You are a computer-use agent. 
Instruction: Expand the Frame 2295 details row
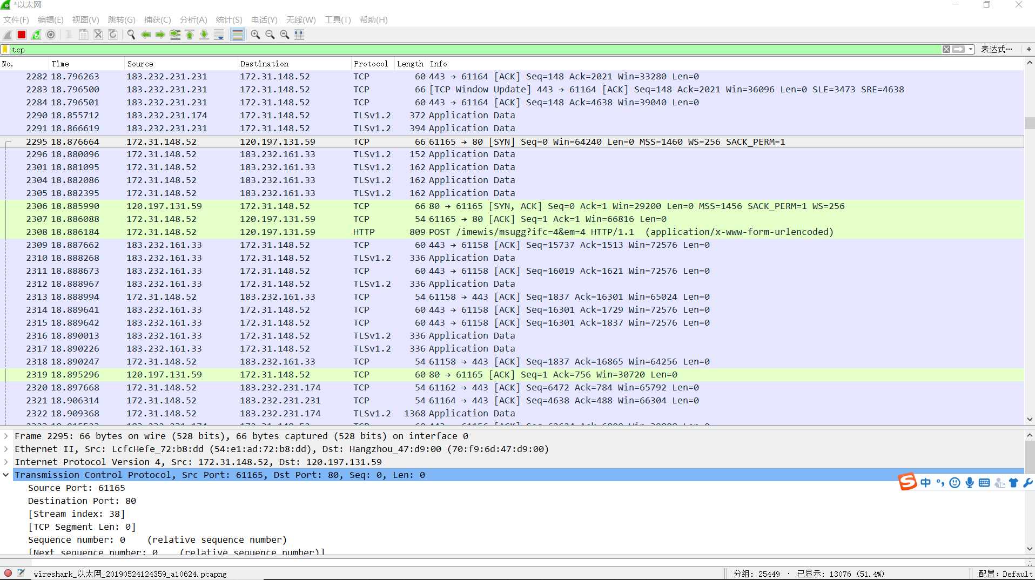pyautogui.click(x=6, y=436)
